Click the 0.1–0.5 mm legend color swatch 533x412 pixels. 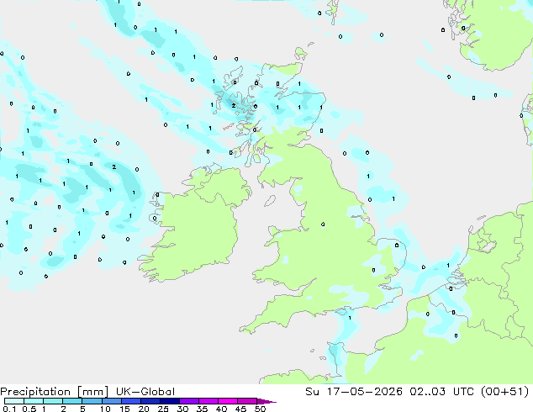(x=14, y=401)
